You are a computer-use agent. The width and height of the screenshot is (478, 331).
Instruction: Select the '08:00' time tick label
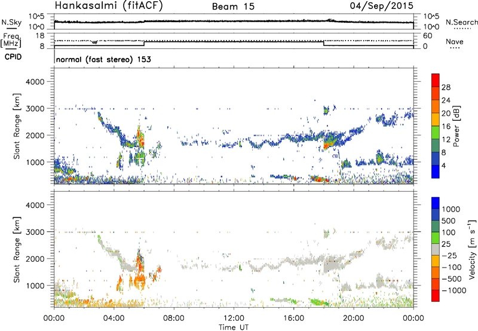coord(174,318)
